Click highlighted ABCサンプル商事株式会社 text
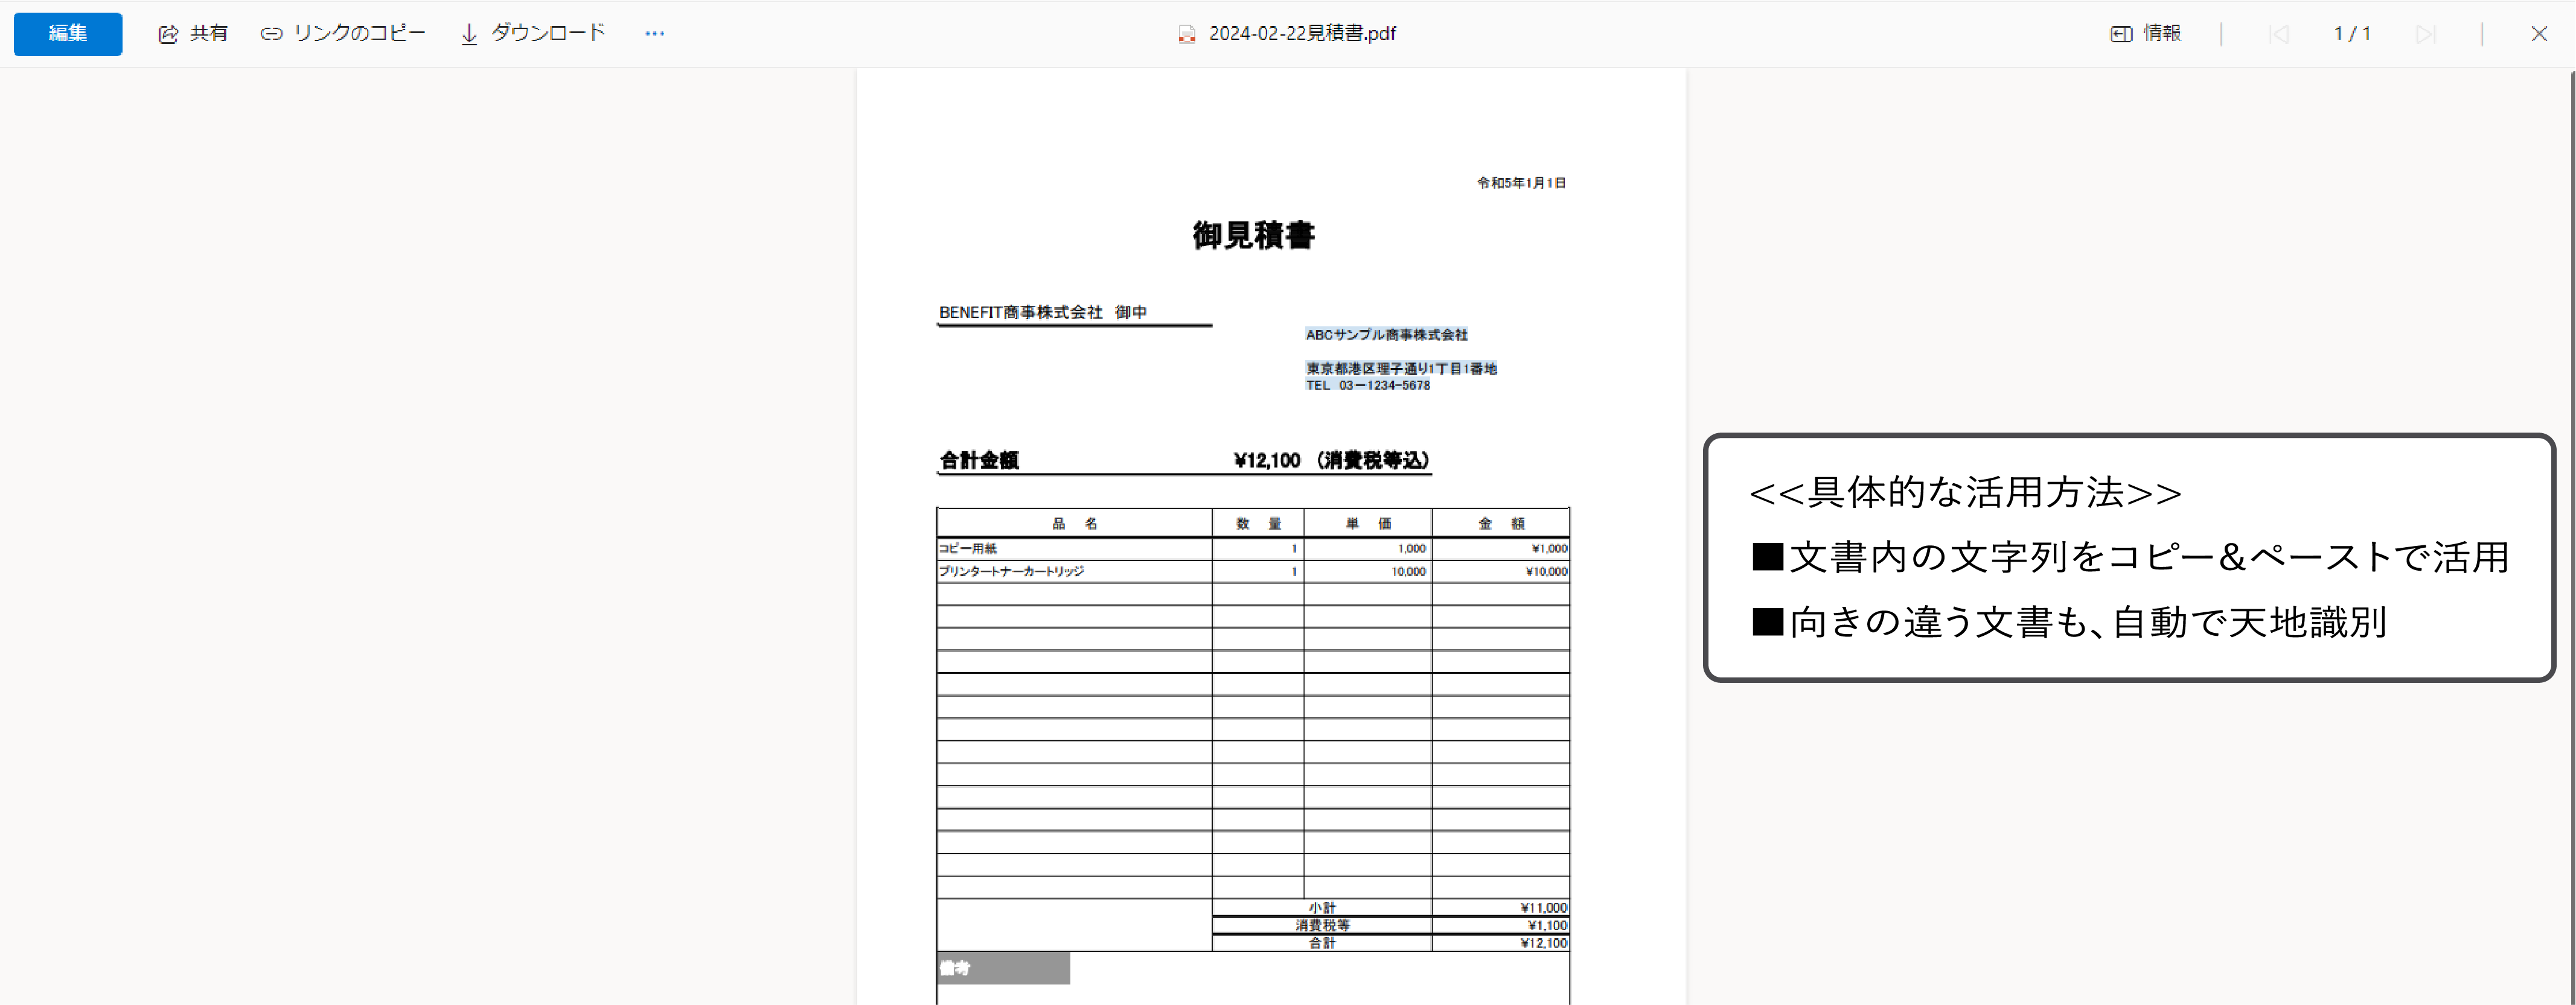This screenshot has width=2576, height=1005. [1386, 335]
